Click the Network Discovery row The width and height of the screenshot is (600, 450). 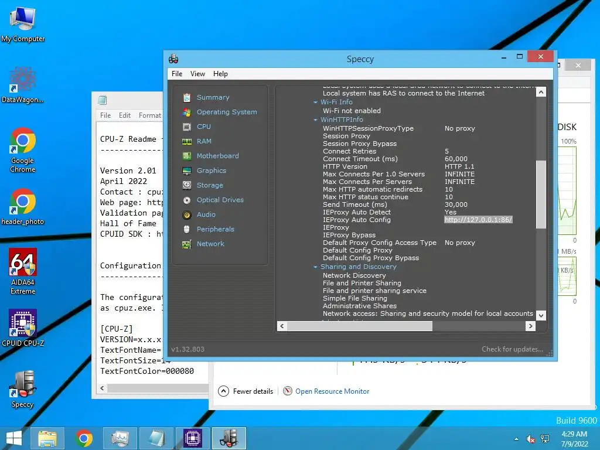(354, 275)
